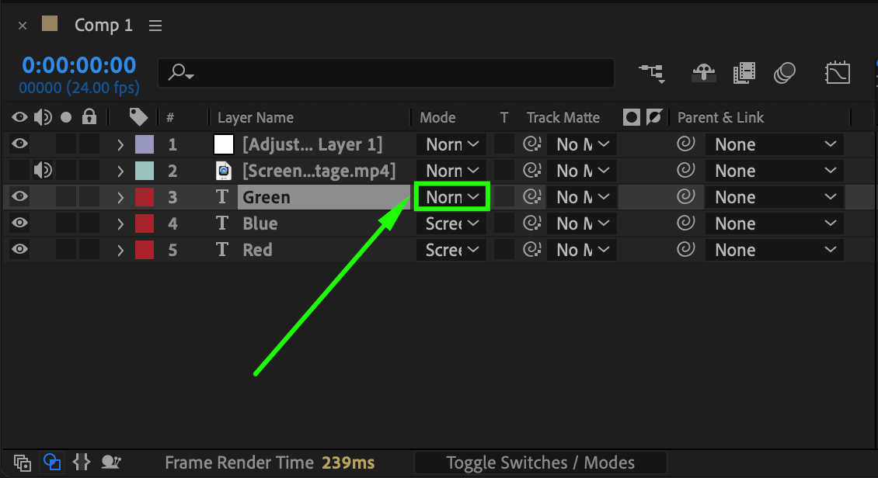The width and height of the screenshot is (878, 478).
Task: Toggle the shy layers hide switch
Action: pos(704,73)
